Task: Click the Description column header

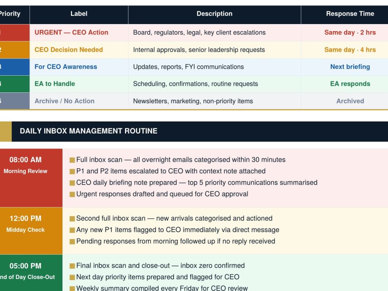Action: (214, 14)
